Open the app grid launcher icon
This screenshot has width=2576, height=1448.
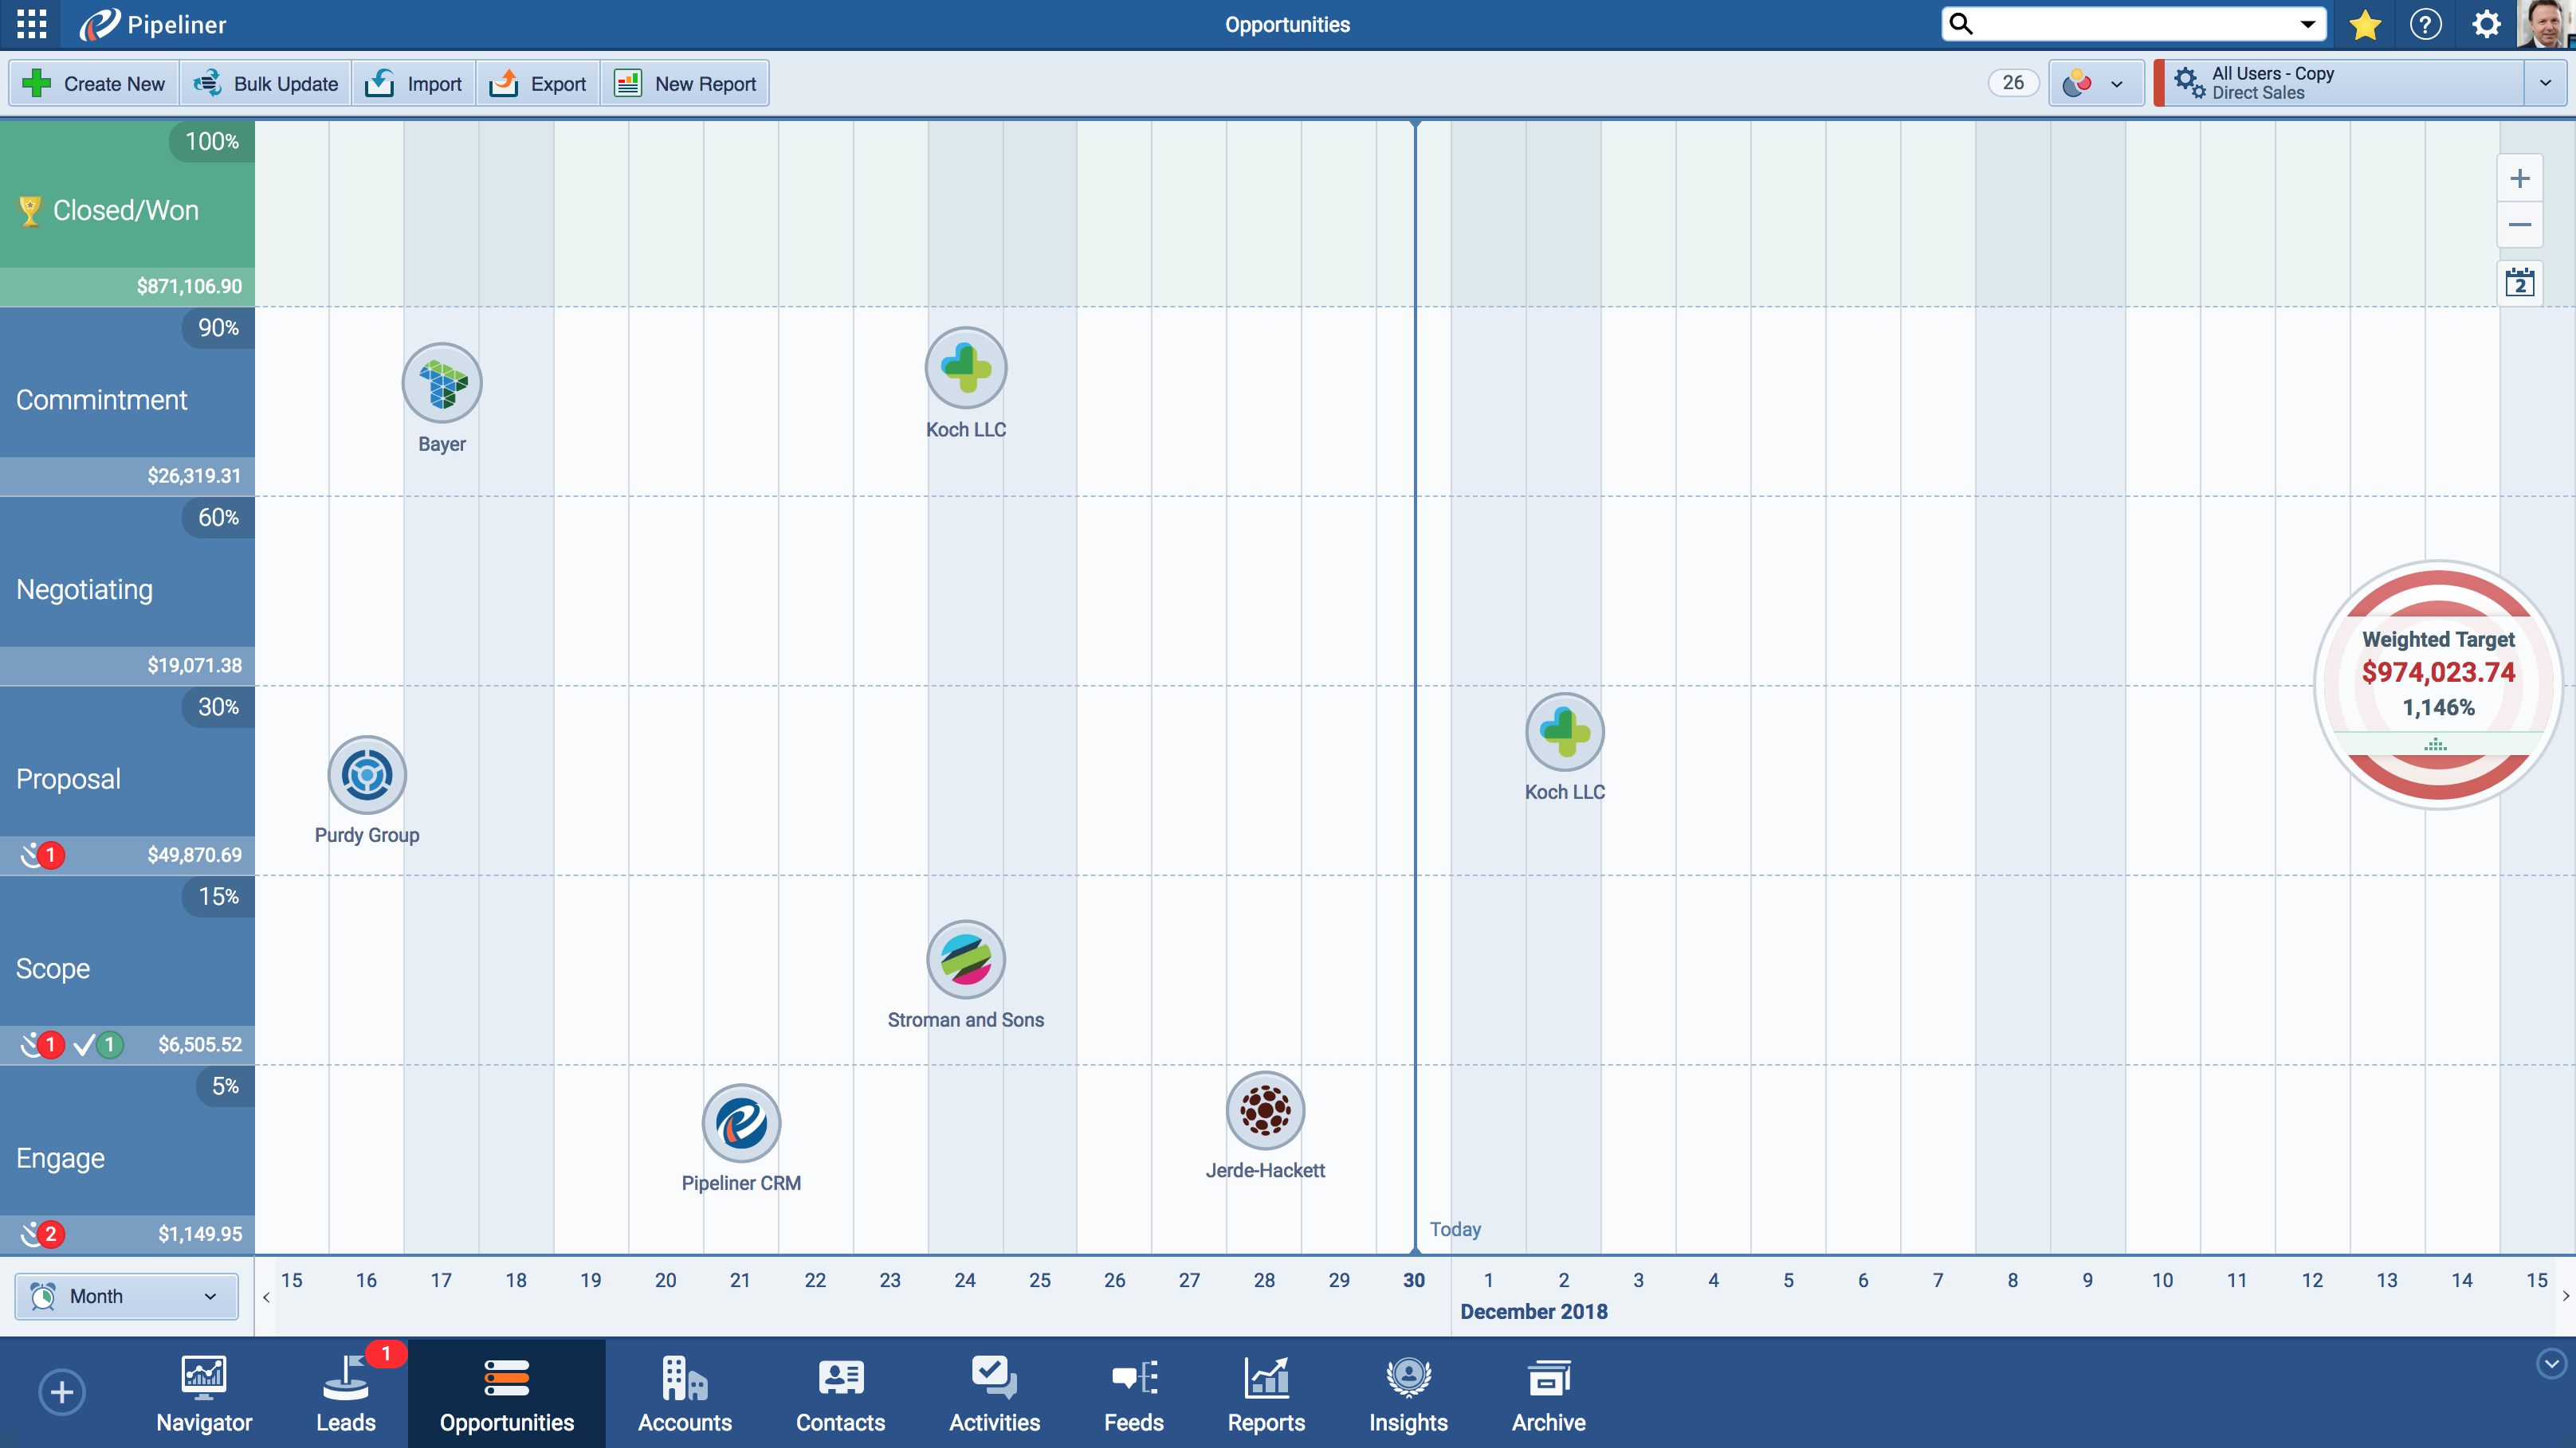click(x=31, y=24)
